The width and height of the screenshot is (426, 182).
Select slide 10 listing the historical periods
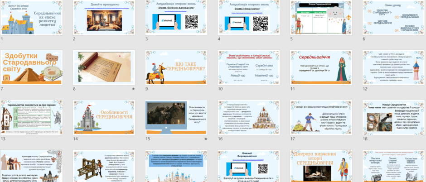tap(249, 67)
